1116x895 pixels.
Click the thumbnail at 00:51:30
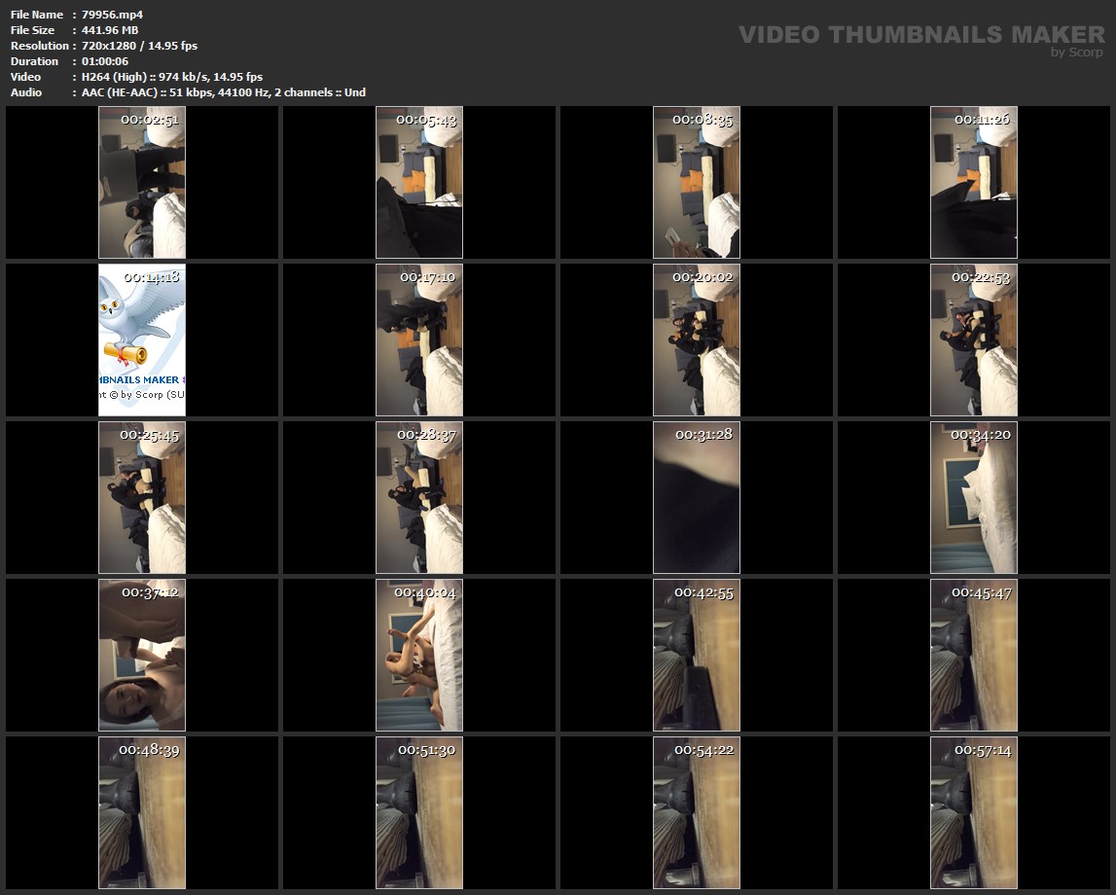tap(419, 812)
